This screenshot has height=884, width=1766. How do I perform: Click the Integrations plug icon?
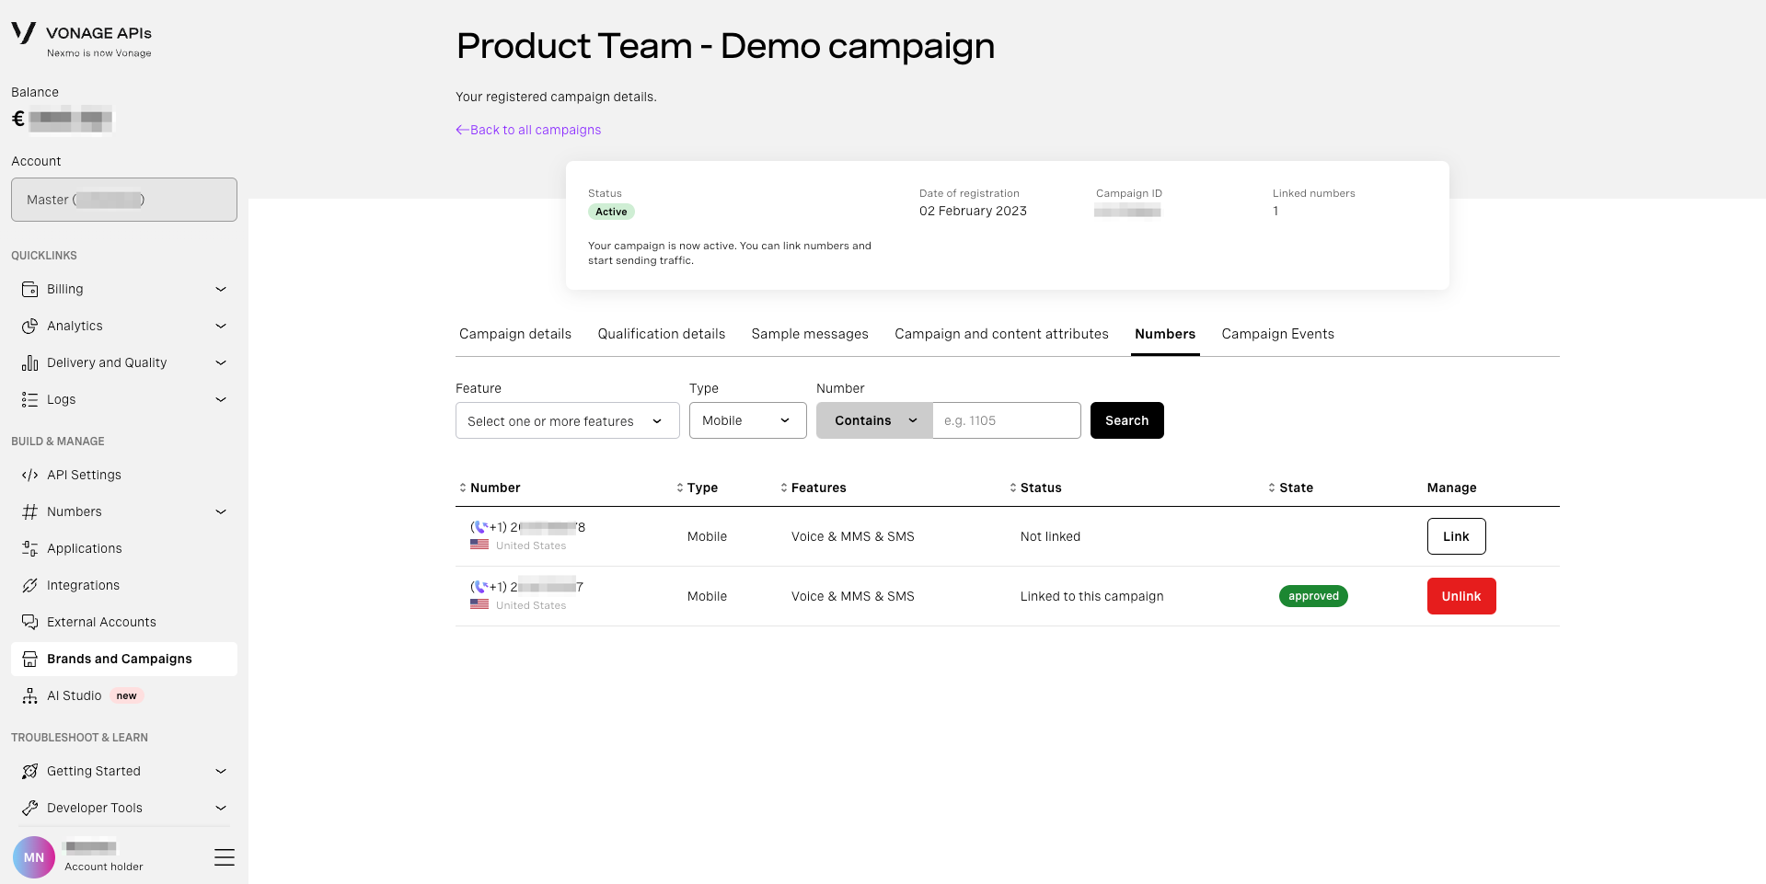29,585
